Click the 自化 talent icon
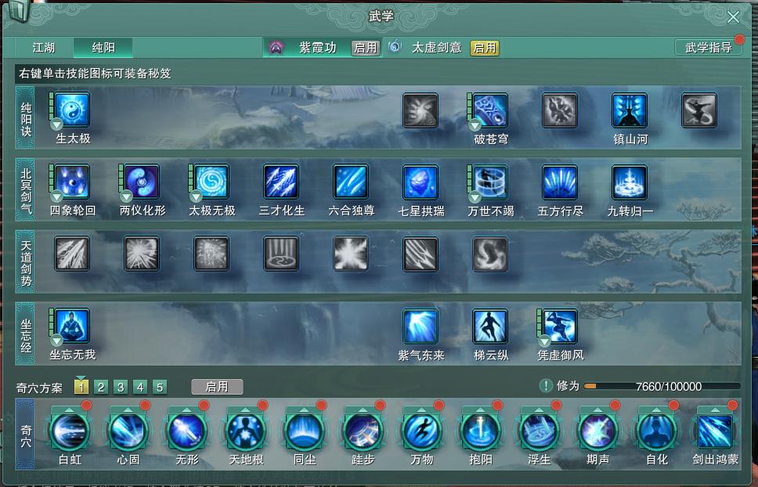This screenshot has width=758, height=487. [657, 431]
